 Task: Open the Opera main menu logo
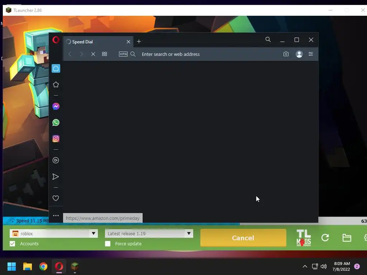pyautogui.click(x=56, y=40)
